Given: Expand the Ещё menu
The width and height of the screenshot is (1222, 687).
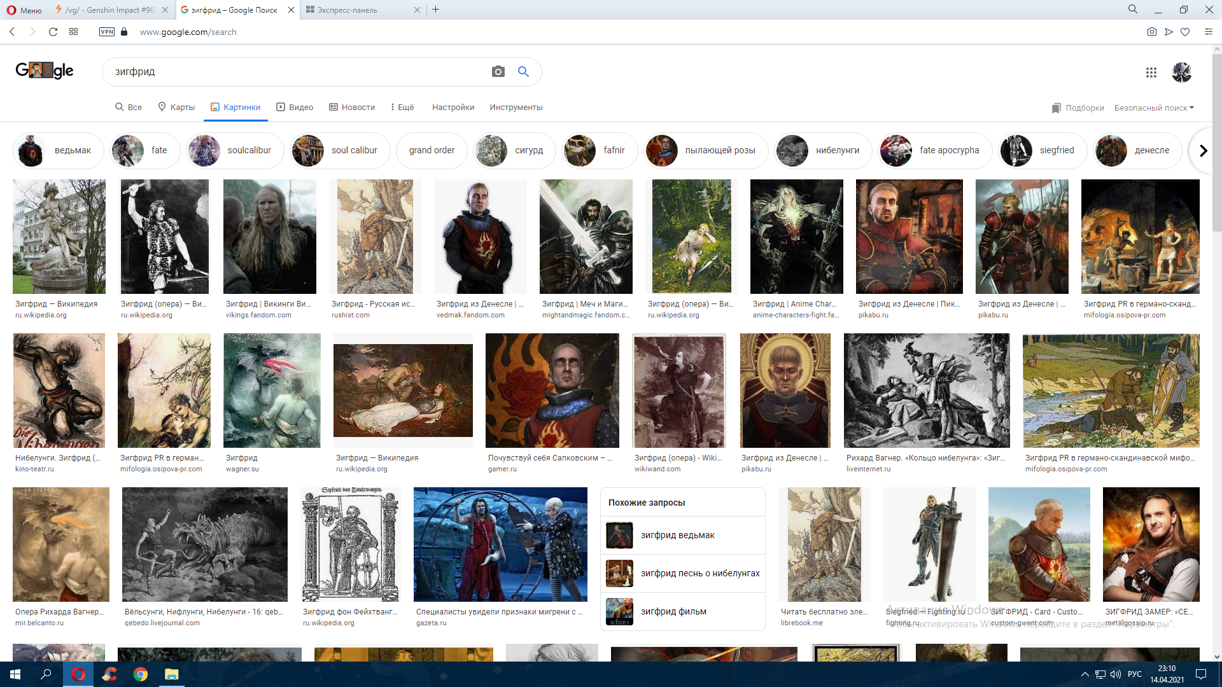Looking at the screenshot, I should [x=402, y=107].
